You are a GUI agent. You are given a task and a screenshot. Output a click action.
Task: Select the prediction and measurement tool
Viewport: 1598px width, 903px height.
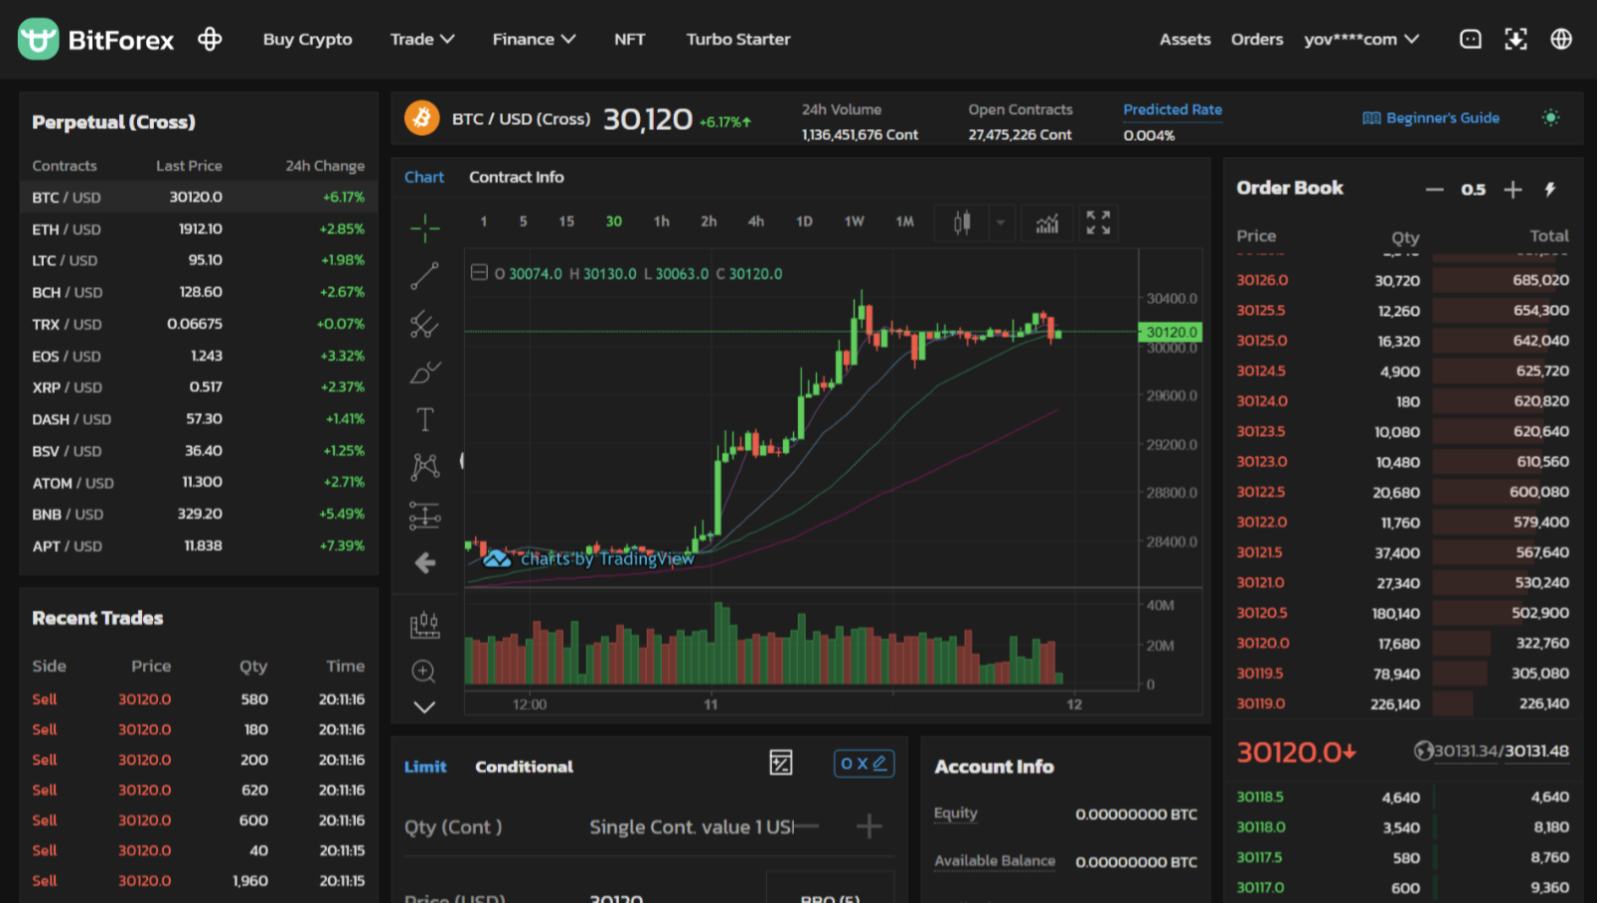coord(424,516)
